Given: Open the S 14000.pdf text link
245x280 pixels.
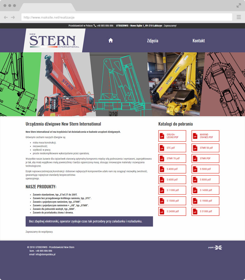Looking at the screenshot, I should click(206, 190).
